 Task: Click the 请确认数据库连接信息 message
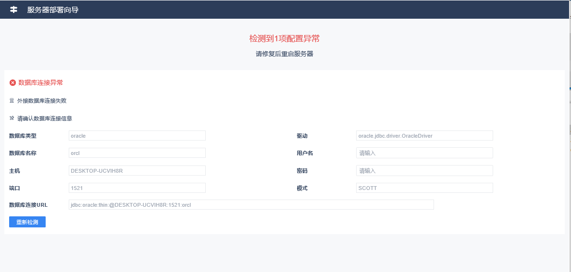coord(44,118)
